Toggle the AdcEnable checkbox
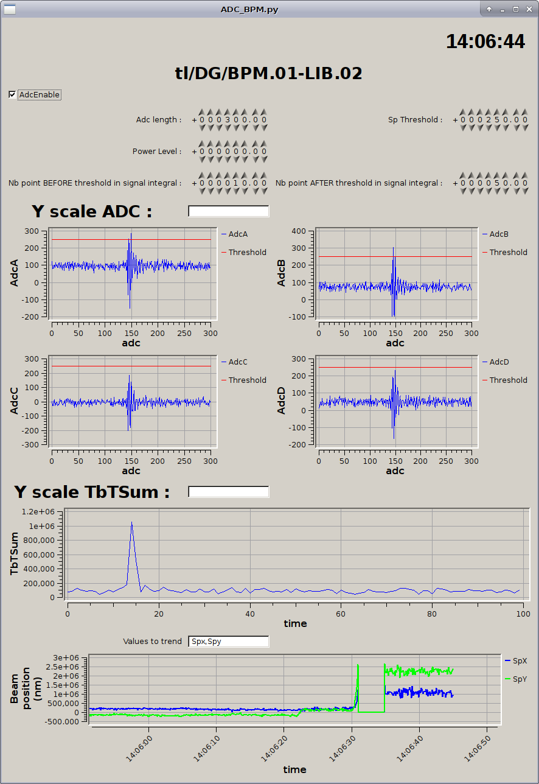The image size is (539, 784). (12, 95)
